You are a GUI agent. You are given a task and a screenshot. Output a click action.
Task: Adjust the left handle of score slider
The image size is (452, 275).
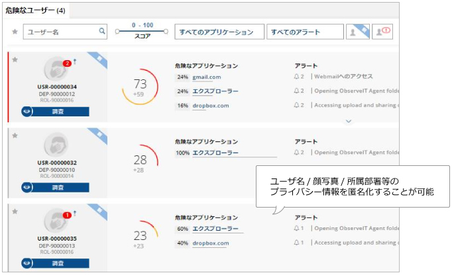pyautogui.click(x=117, y=32)
